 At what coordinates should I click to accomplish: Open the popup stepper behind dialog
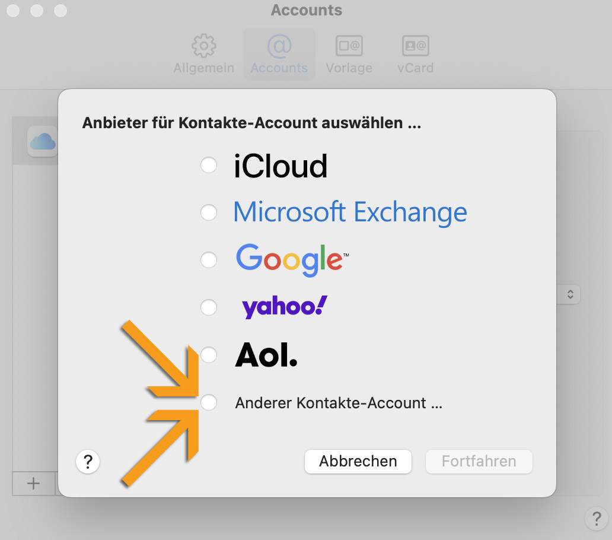click(570, 294)
